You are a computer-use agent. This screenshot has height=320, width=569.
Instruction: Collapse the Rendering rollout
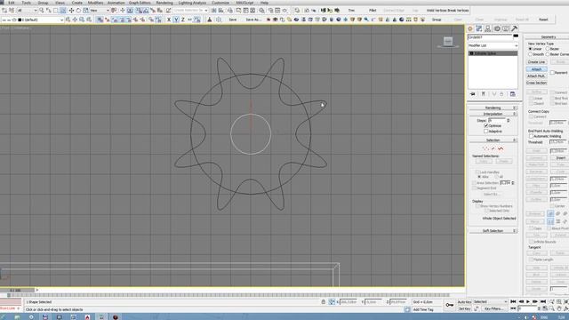click(x=493, y=108)
